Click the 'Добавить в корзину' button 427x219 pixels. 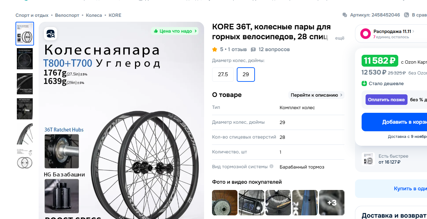tap(394, 122)
